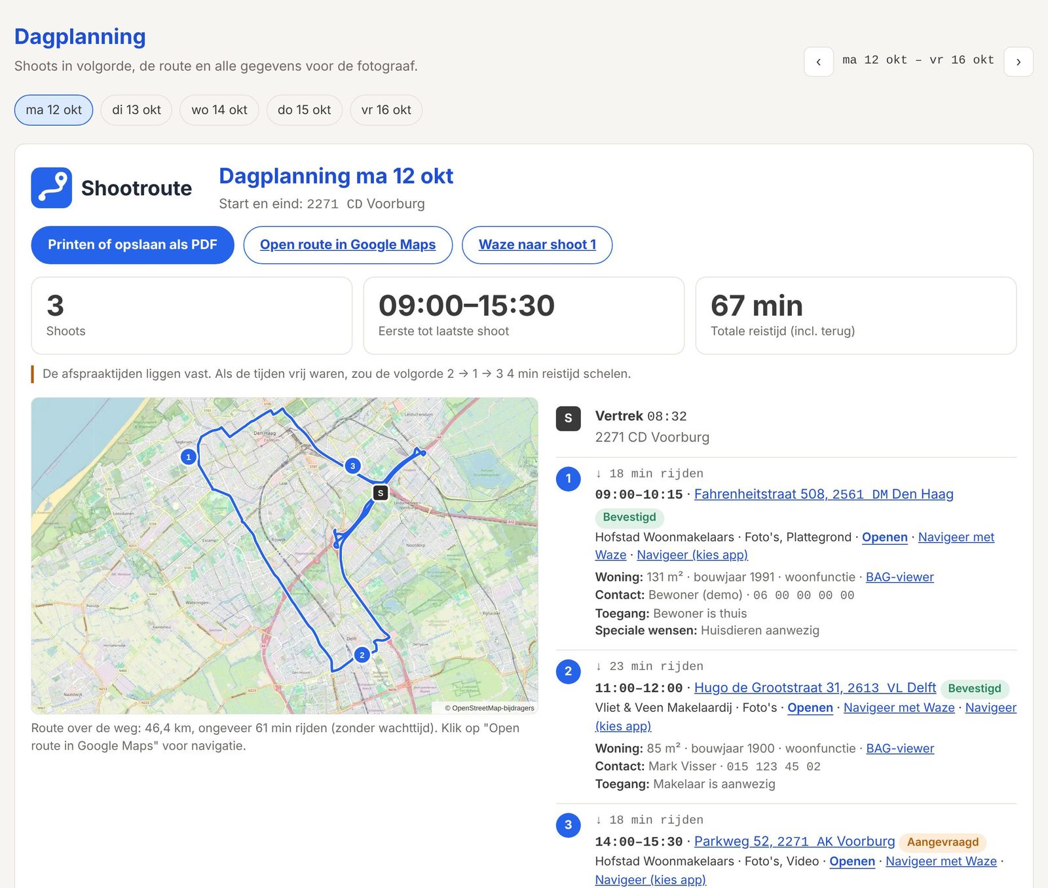Click map marker 2 near Delft
The image size is (1048, 888).
362,654
